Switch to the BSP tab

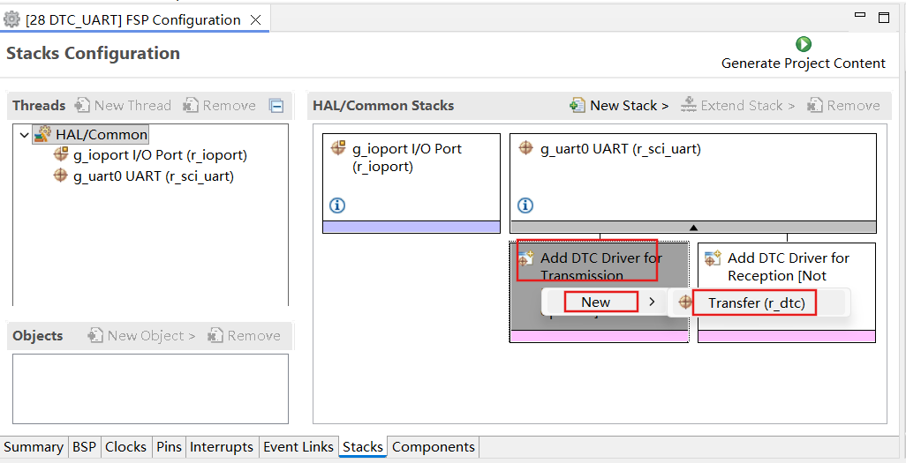[x=85, y=447]
